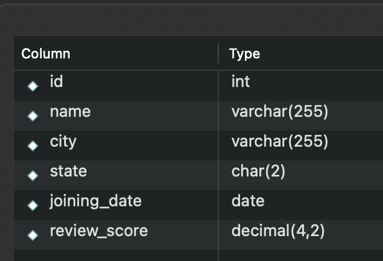Screen dimensions: 383x261
Task: Select the joining_date diamond icon
Action: pyautogui.click(x=34, y=206)
